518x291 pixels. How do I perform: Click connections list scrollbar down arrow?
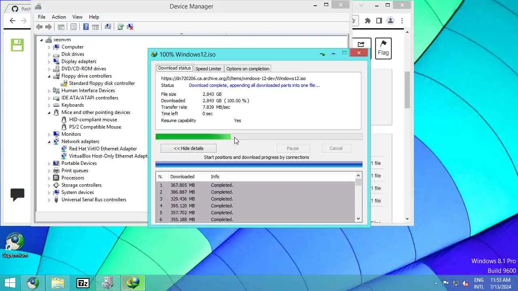point(358,219)
